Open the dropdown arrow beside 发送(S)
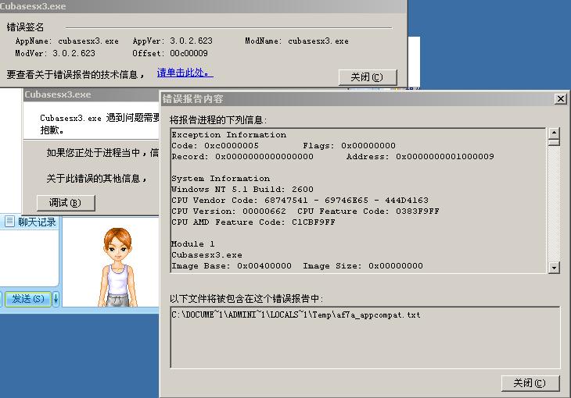Image resolution: width=571 pixels, height=398 pixels. [x=56, y=299]
